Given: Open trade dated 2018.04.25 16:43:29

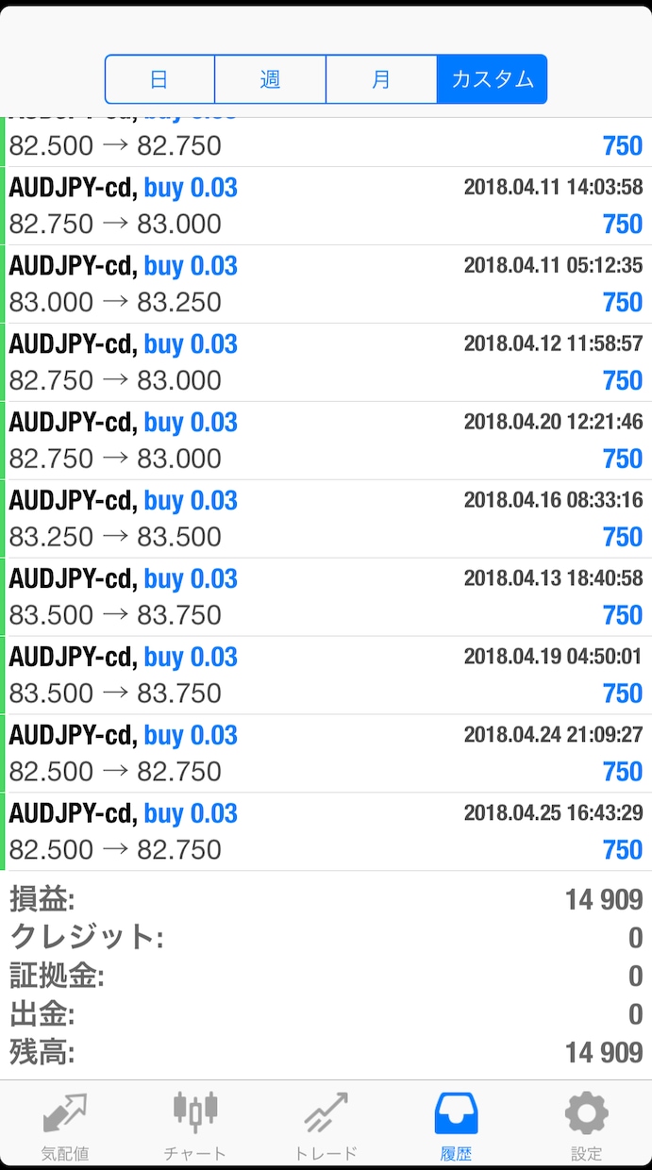Looking at the screenshot, I should 326,832.
